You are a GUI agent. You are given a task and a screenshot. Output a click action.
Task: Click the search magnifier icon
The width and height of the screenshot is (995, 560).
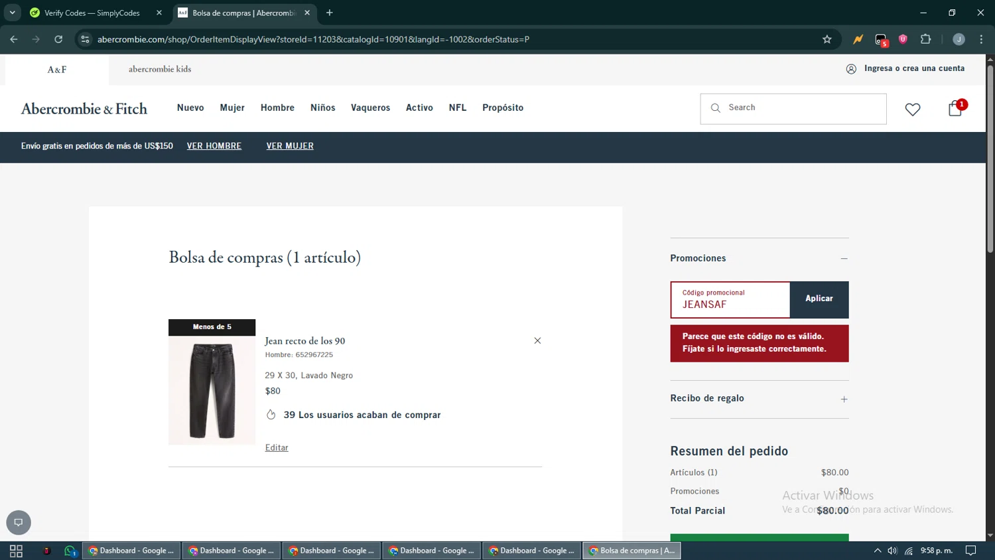coord(715,108)
